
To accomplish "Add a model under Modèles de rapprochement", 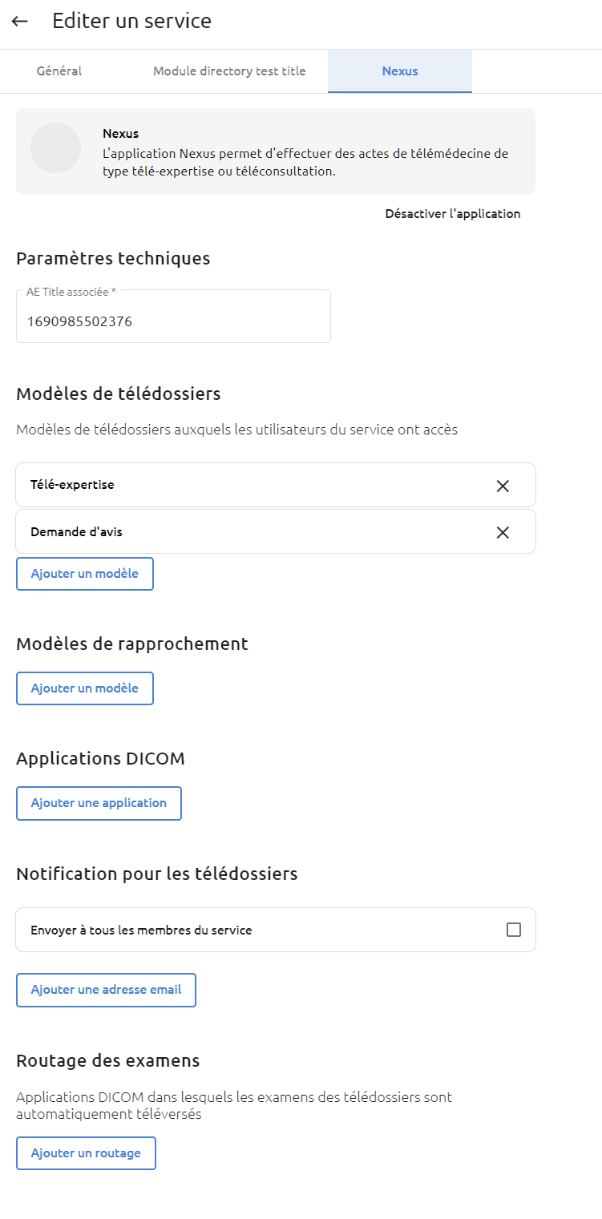I will (85, 688).
